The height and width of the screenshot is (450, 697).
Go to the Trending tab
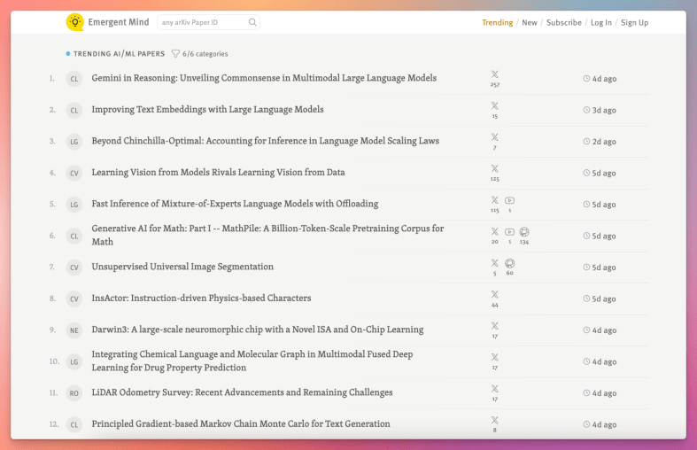(497, 23)
